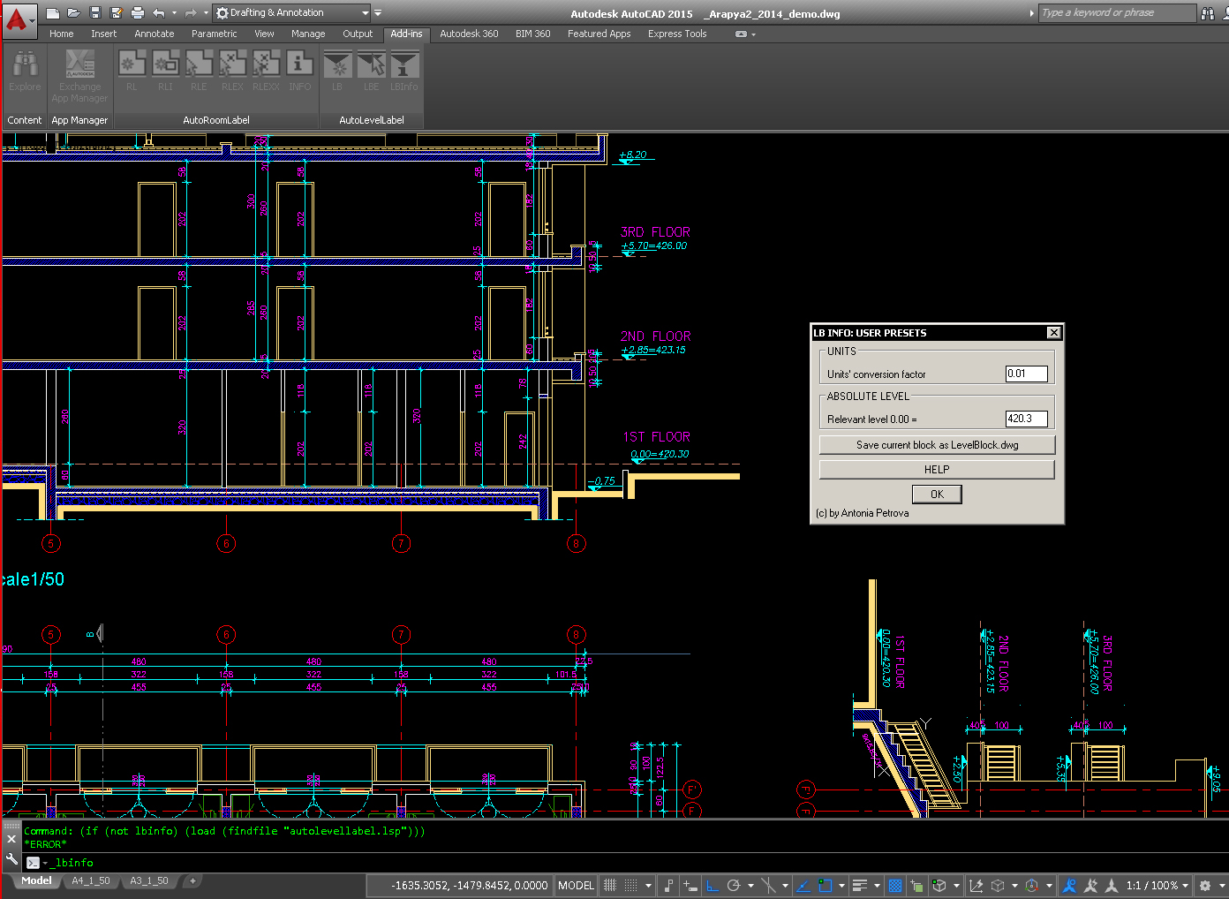Expand the 1:1 / 100% annotation scale list
Screen dimensions: 1229x899
click(1158, 885)
